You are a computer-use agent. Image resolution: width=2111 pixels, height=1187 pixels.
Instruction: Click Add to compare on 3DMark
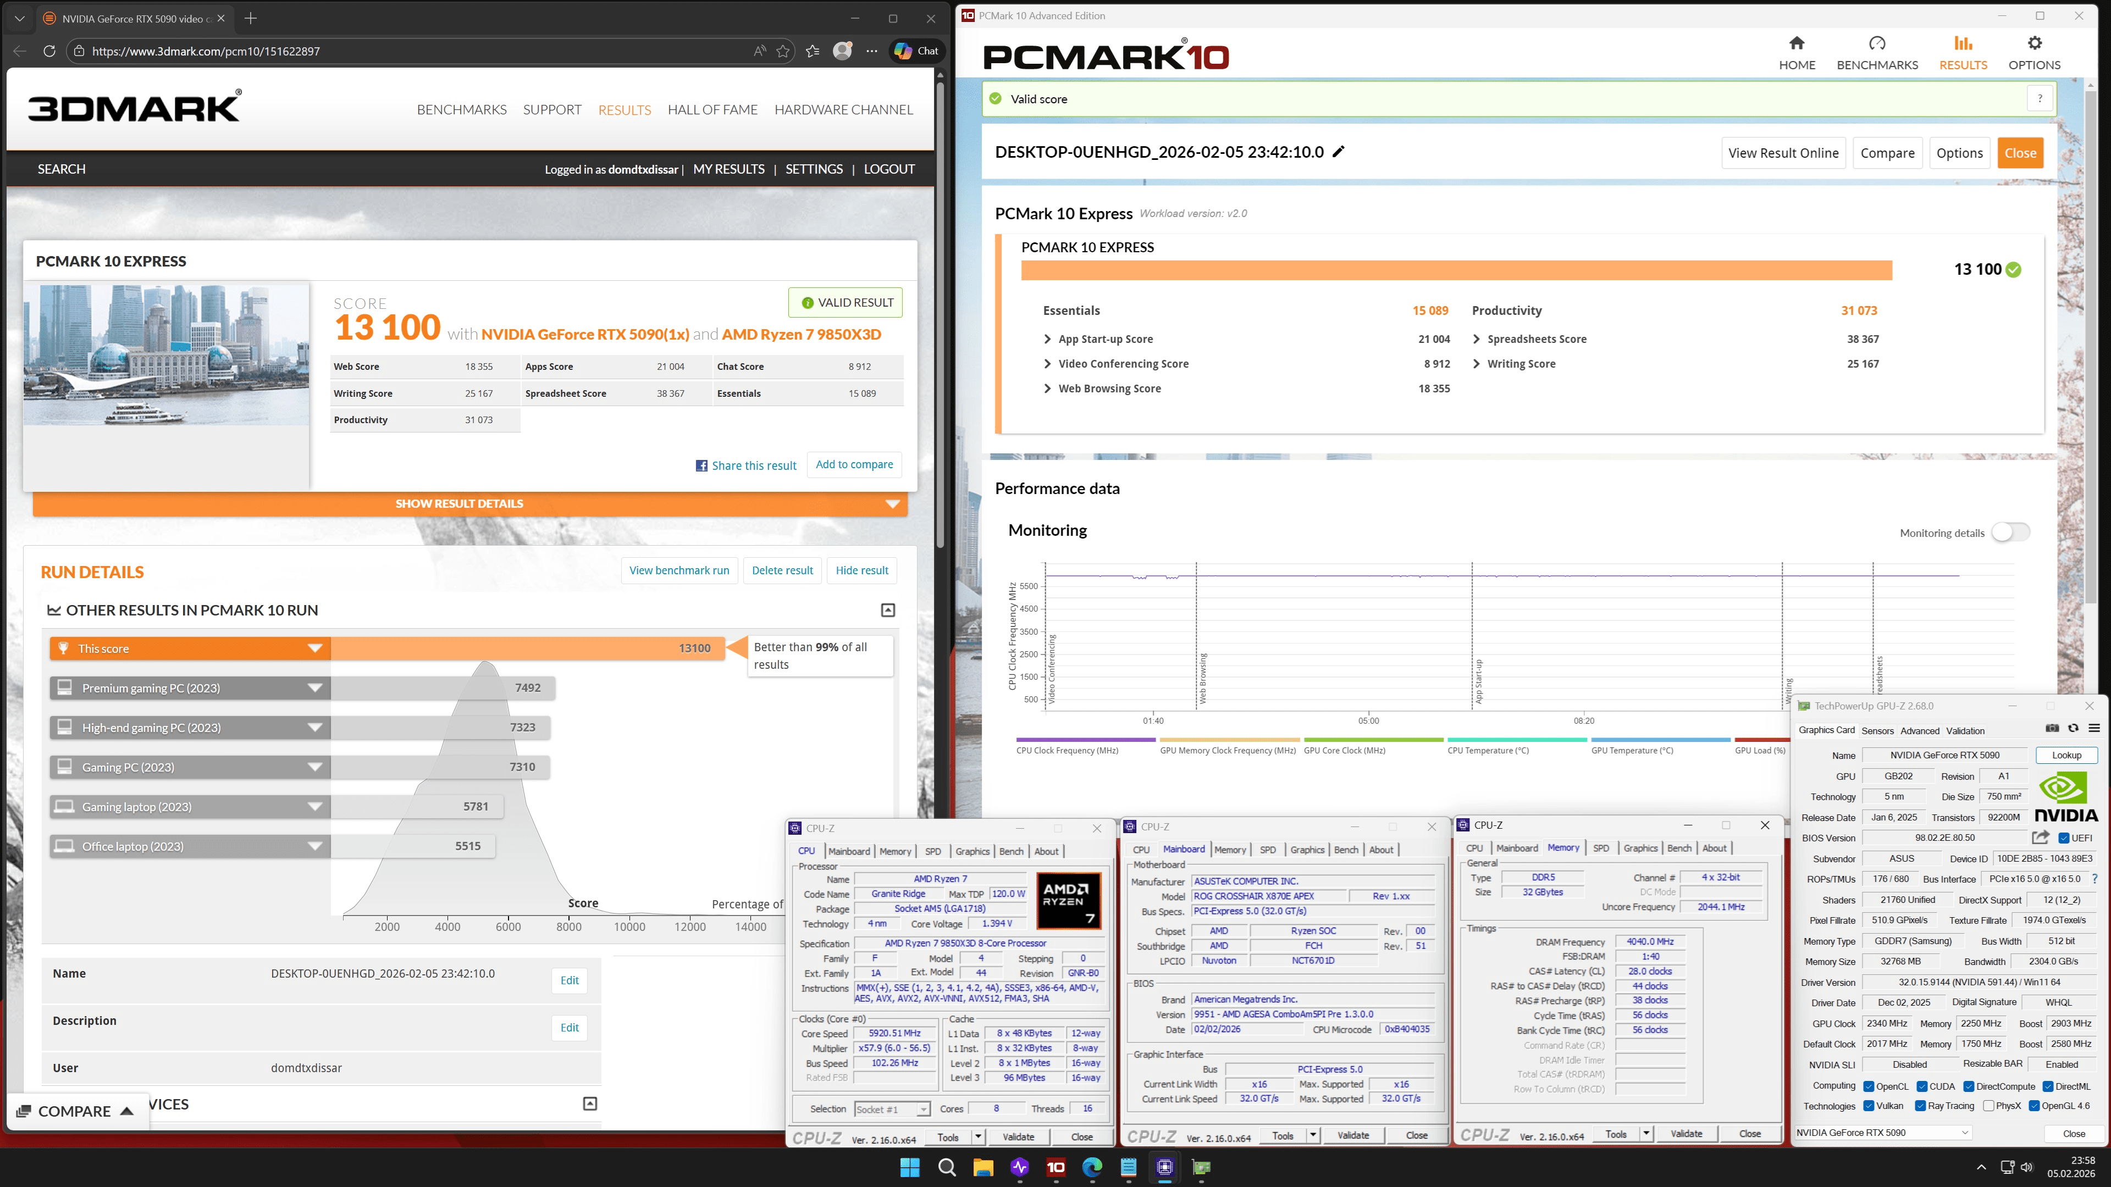(854, 464)
